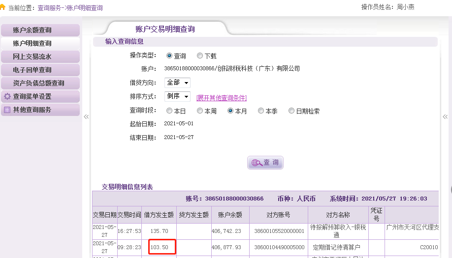Open 资产负债总额查询 menu item
Image resolution: width=452 pixels, height=258 pixels.
(x=38, y=84)
